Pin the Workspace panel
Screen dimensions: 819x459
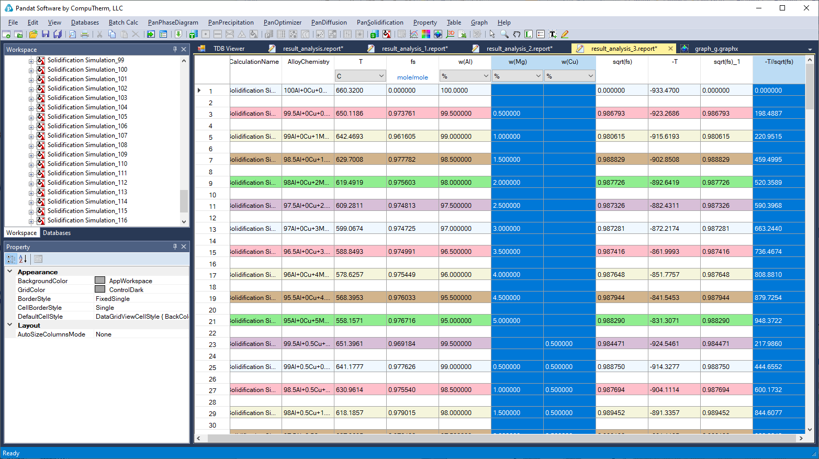175,49
